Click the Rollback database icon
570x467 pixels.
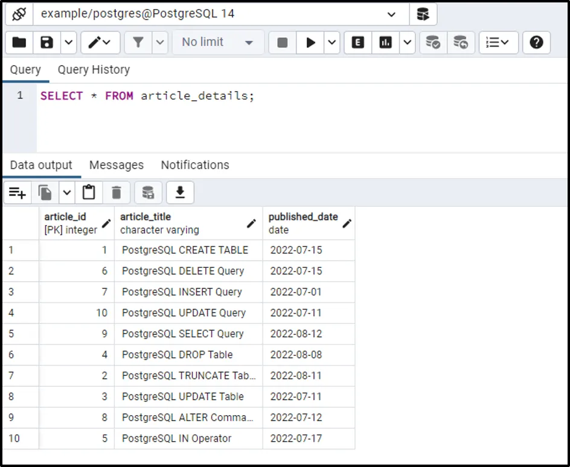click(461, 42)
